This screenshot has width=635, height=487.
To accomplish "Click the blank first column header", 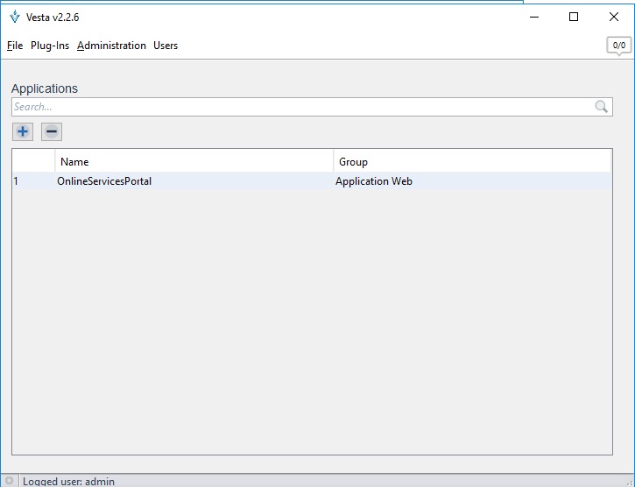I will tap(33, 161).
